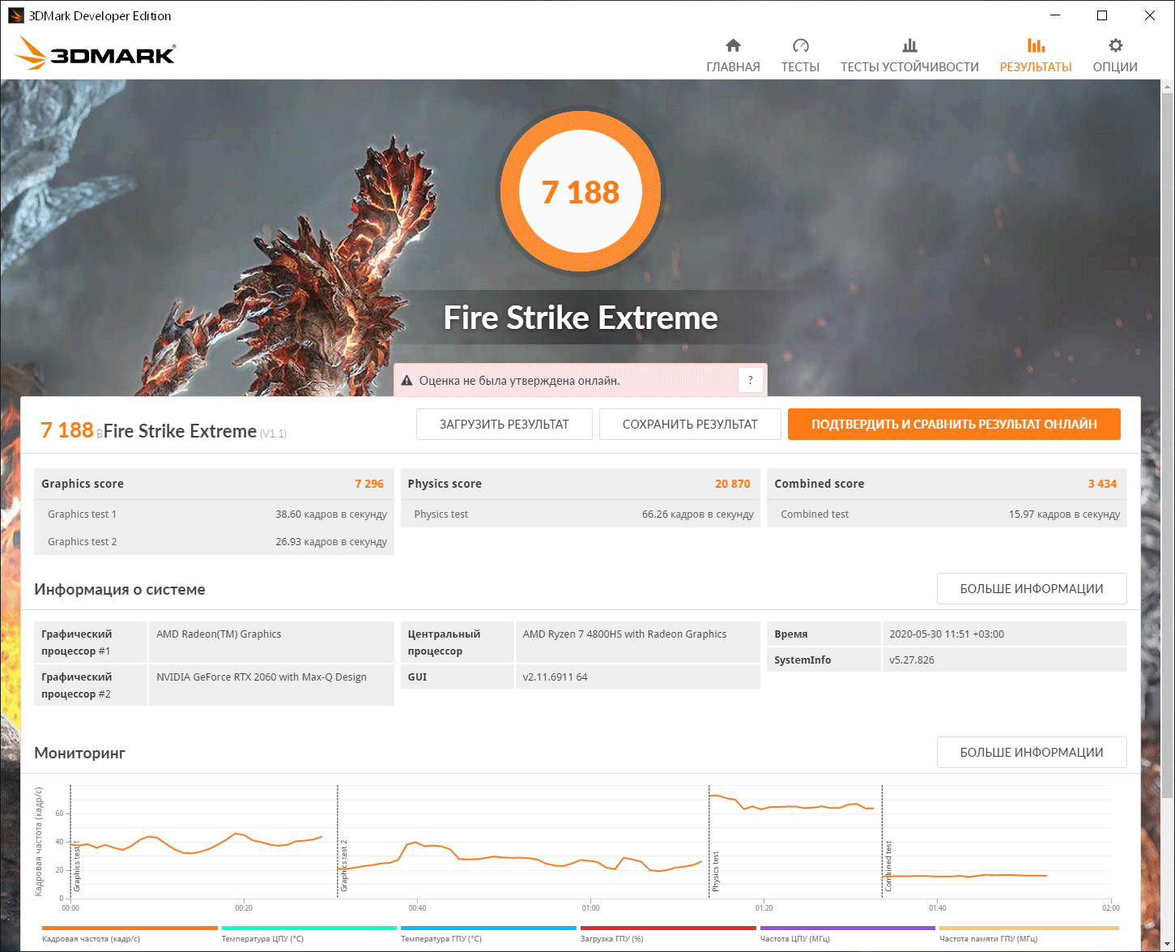Screen dimensions: 1175x952
Task: Toggle the Частота ЦПУ (МГц) legend series
Action: click(848, 934)
